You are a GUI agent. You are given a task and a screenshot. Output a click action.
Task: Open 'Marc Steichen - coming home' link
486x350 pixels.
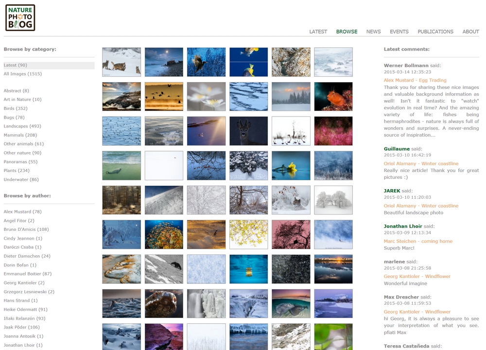tap(418, 241)
